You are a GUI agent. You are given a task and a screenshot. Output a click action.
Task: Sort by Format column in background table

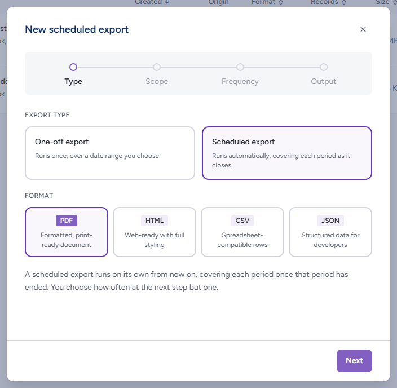pyautogui.click(x=267, y=2)
